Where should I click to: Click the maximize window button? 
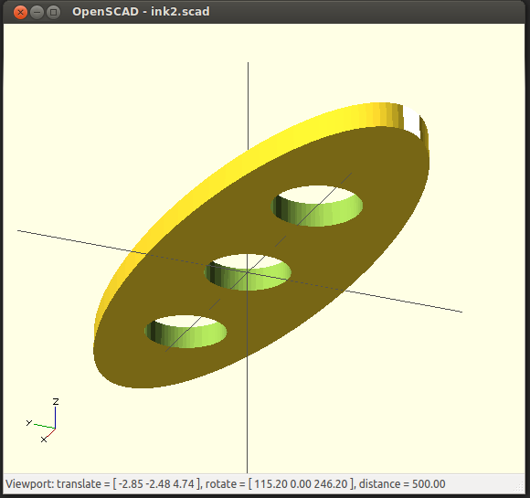point(53,13)
